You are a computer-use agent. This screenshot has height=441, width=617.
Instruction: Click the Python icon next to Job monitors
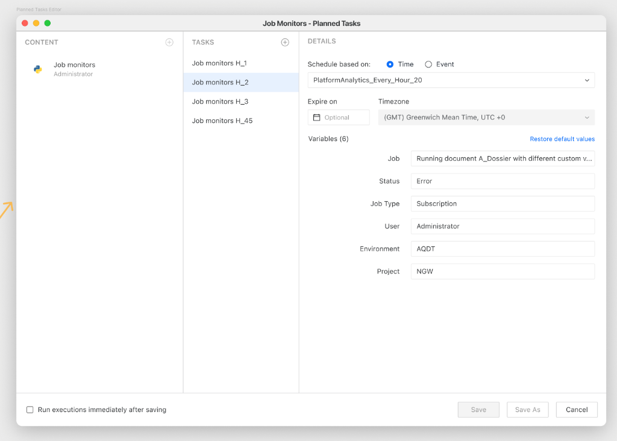click(37, 69)
